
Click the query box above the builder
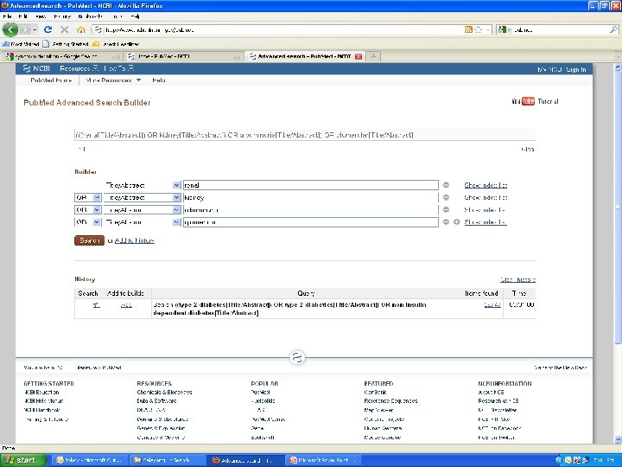[x=305, y=135]
